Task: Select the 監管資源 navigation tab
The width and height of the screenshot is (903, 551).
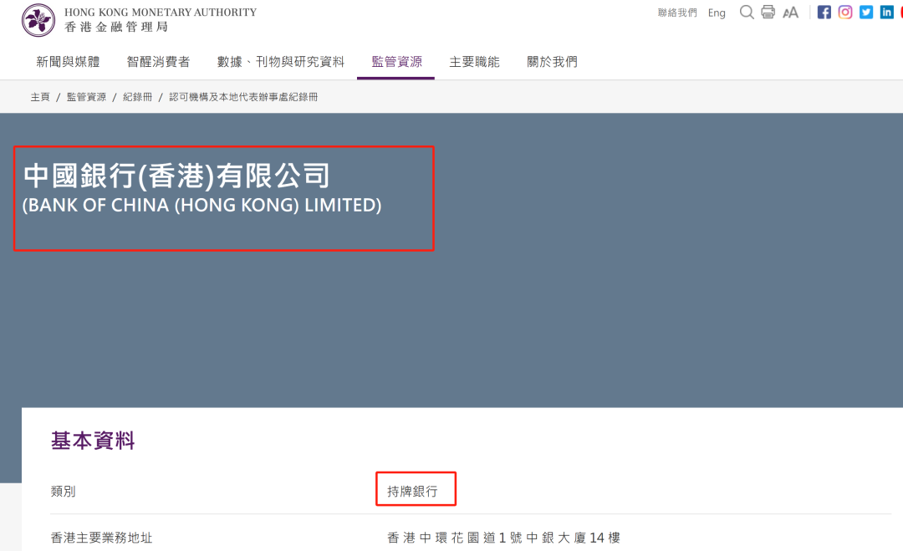Action: tap(396, 62)
